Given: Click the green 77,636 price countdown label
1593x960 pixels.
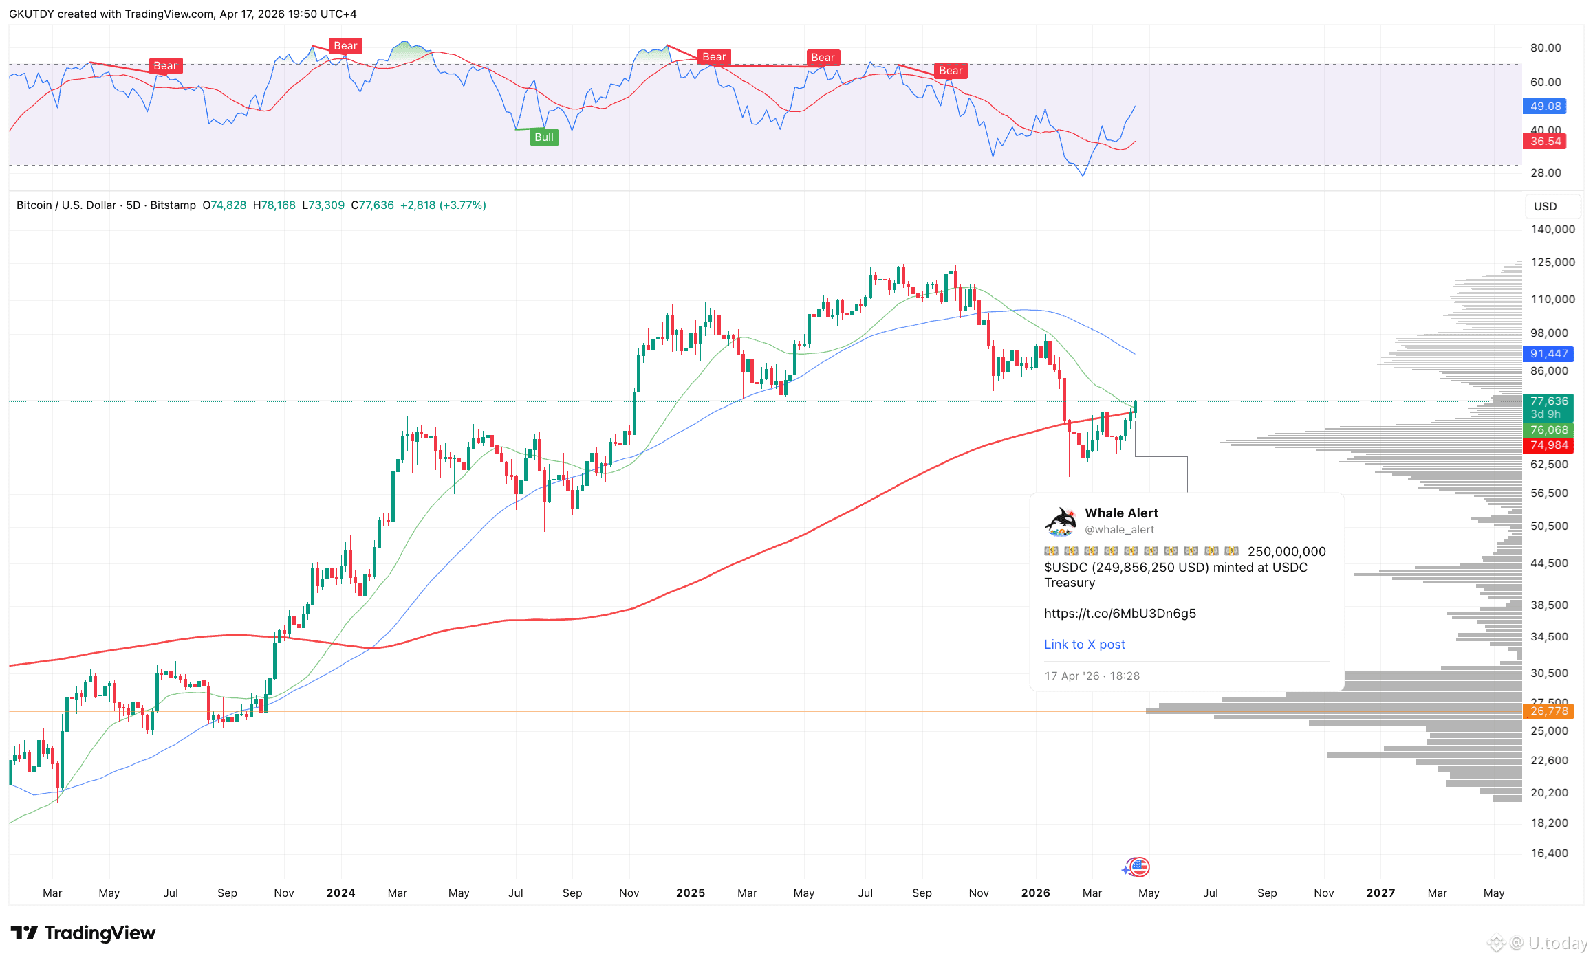Looking at the screenshot, I should point(1549,407).
